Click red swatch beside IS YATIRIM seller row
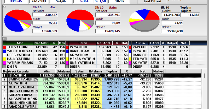 click(67, 47)
